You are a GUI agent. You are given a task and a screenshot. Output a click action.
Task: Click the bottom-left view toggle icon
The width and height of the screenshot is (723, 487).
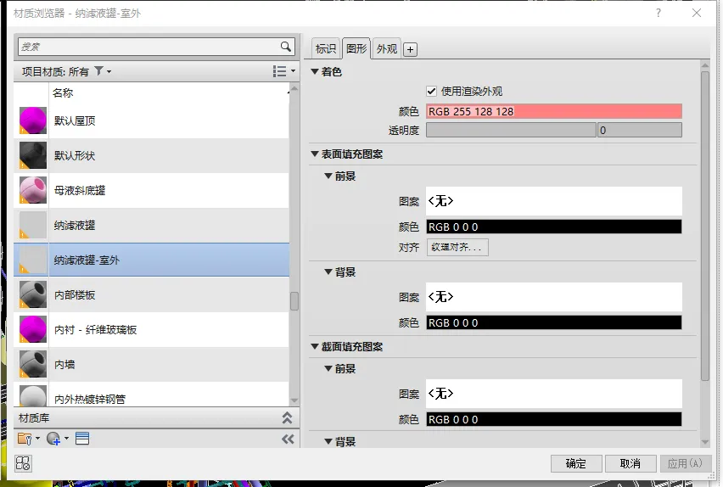23,463
